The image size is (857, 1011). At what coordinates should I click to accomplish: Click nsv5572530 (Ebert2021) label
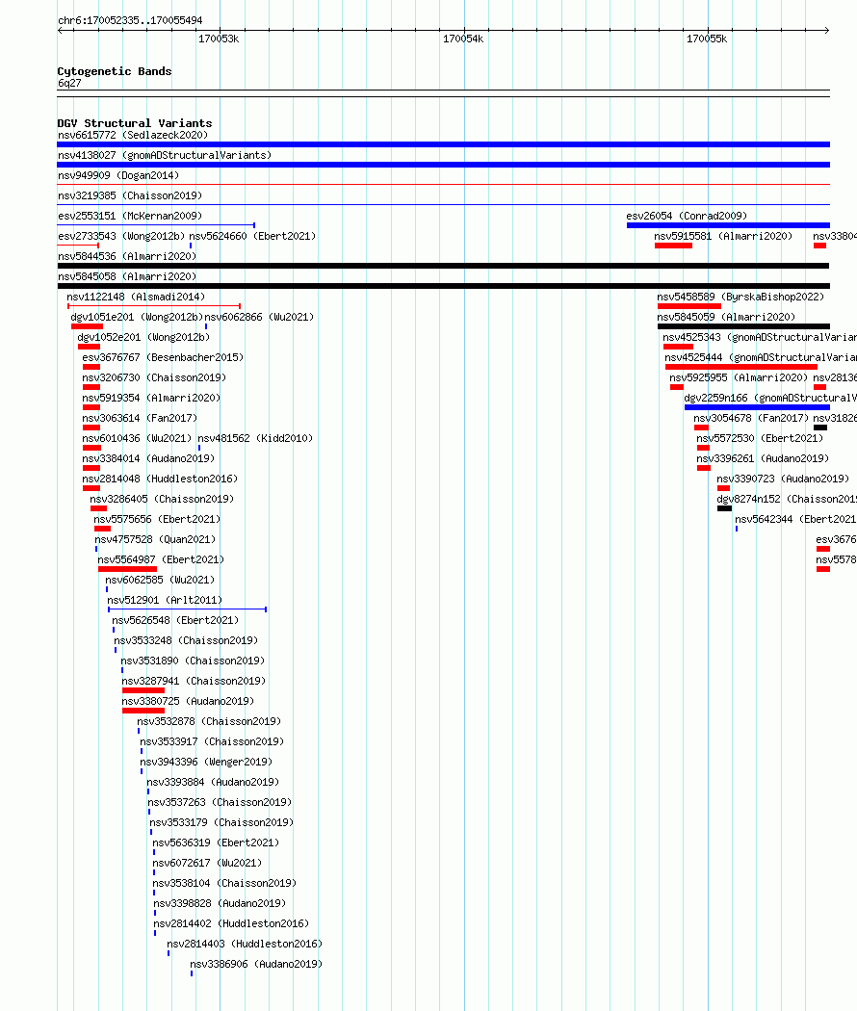pyautogui.click(x=760, y=438)
